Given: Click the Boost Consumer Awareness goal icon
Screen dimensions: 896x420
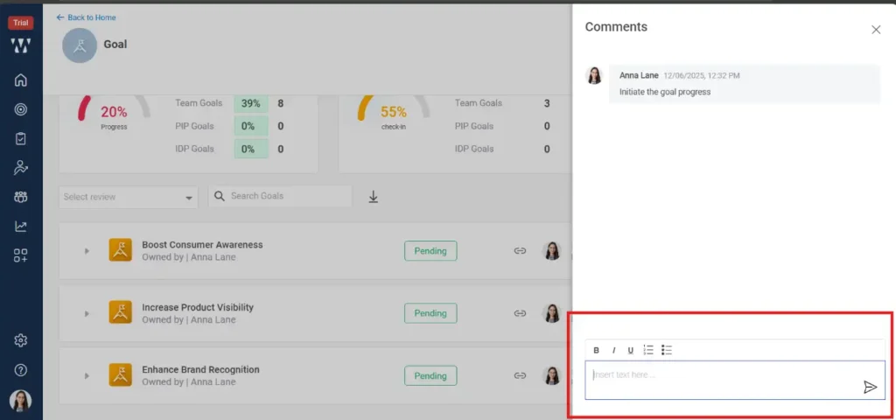Looking at the screenshot, I should coord(121,250).
